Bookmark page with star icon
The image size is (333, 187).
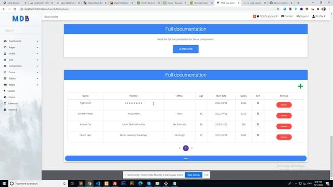click(278, 9)
